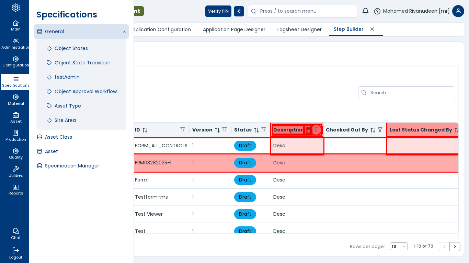Open the user profile avatar icon

tap(458, 11)
